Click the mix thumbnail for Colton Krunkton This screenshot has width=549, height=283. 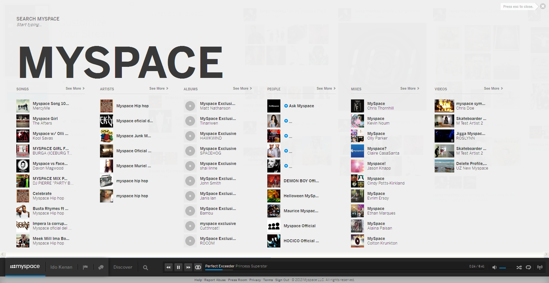pos(358,241)
